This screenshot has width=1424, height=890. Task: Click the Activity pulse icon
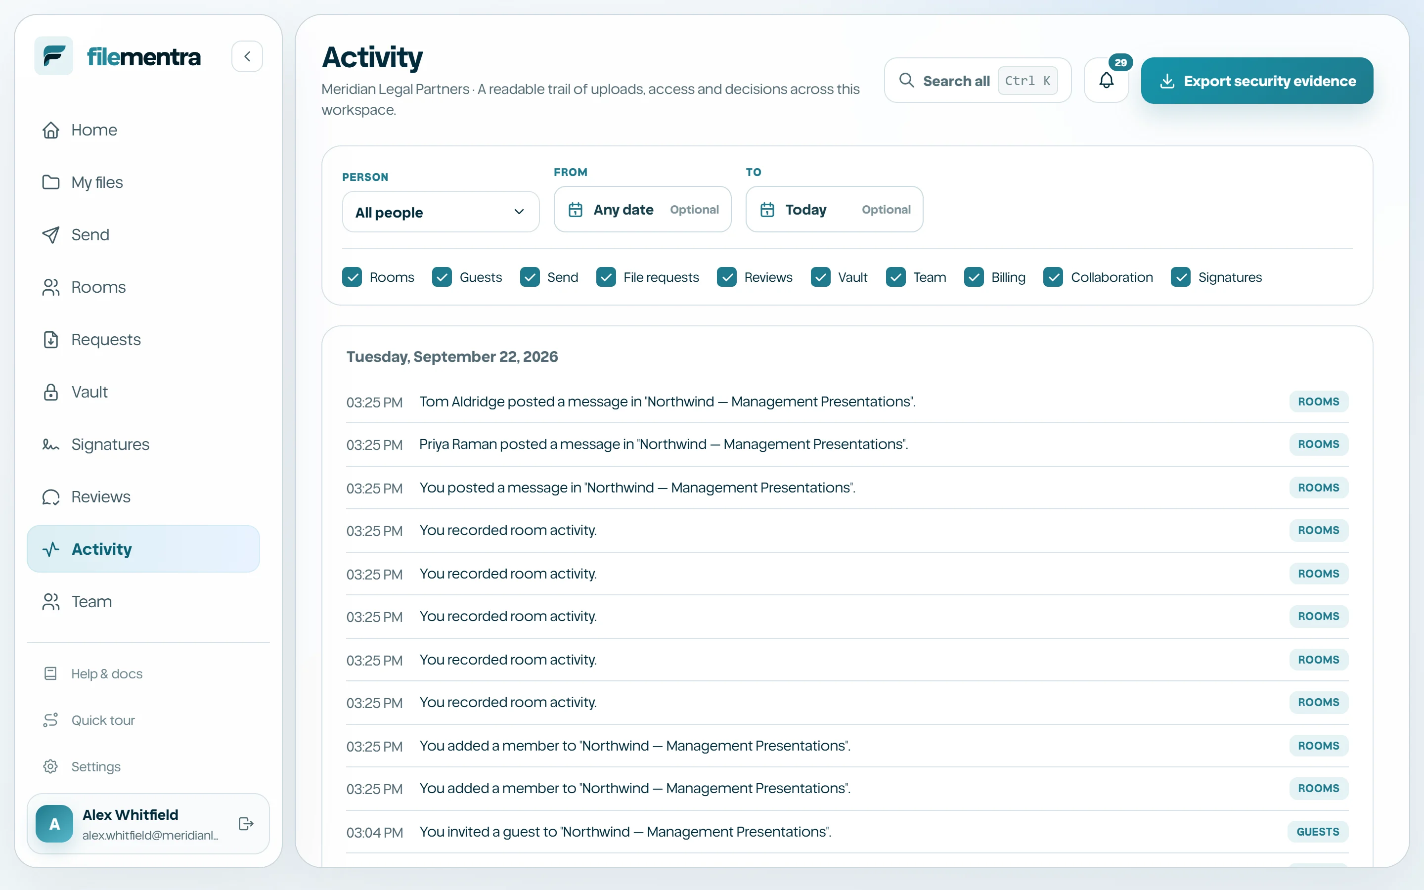point(50,549)
